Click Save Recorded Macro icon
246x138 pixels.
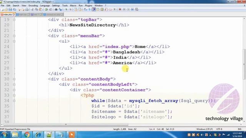[137, 10]
